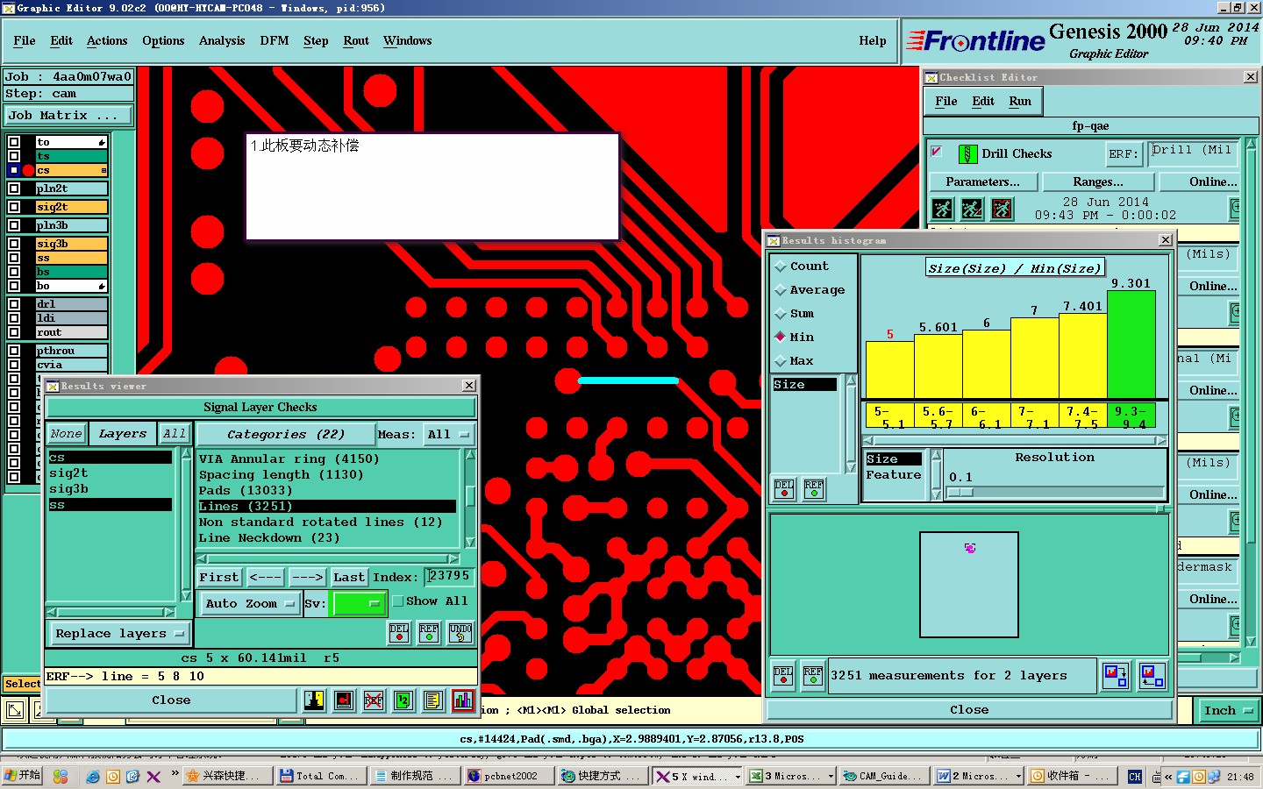
Task: Click the histogram export arrow-down icon
Action: click(x=1116, y=676)
